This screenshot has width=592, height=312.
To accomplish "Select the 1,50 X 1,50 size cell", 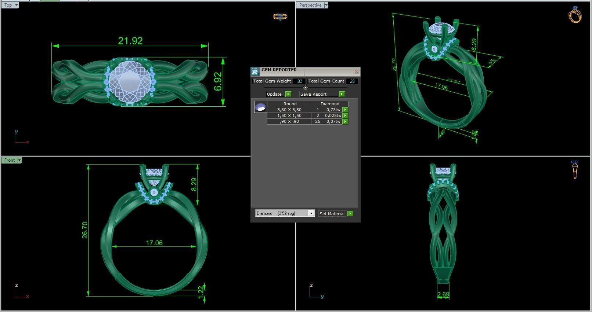I will coord(289,115).
